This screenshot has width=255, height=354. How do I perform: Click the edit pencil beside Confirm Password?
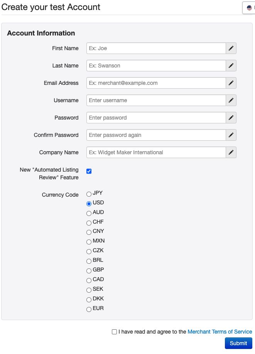231,135
